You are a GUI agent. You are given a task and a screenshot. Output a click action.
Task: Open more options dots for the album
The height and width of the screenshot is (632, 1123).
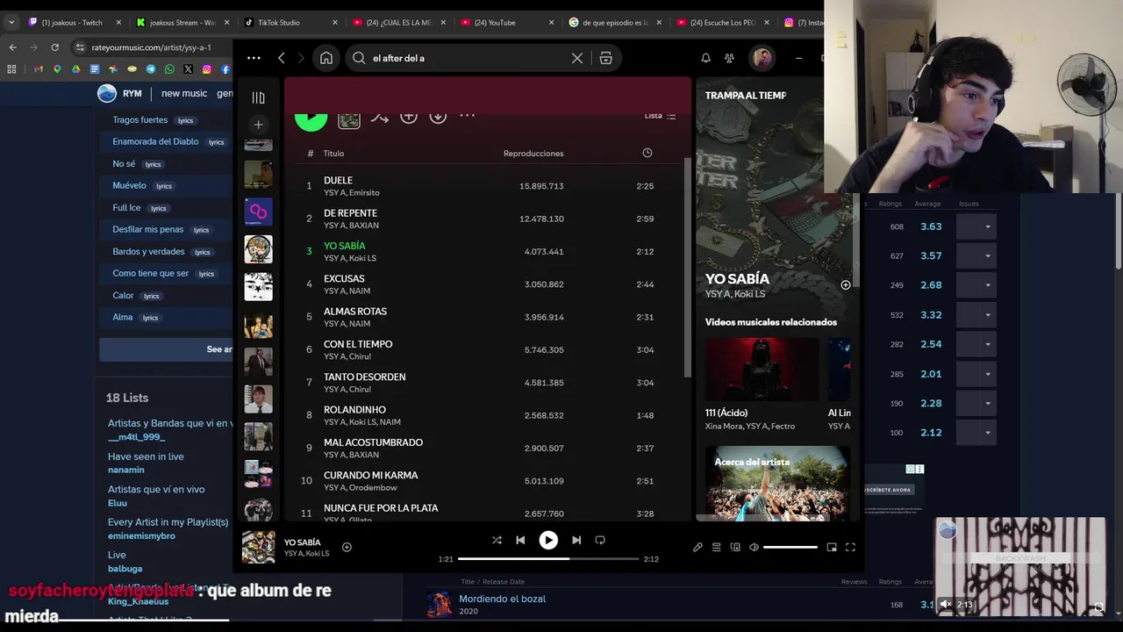(x=467, y=115)
